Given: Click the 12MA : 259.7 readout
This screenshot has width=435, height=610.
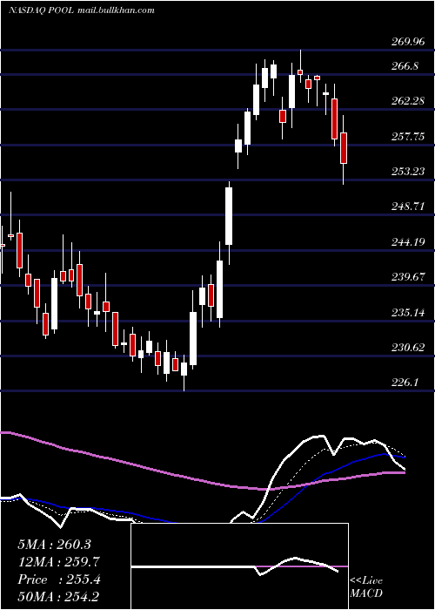Looking at the screenshot, I should click(58, 562).
